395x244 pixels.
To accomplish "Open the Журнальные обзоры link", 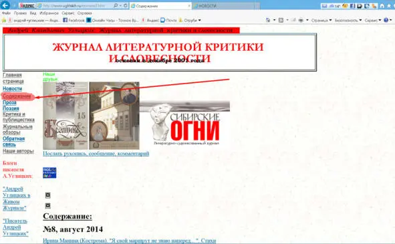I will pyautogui.click(x=17, y=129).
